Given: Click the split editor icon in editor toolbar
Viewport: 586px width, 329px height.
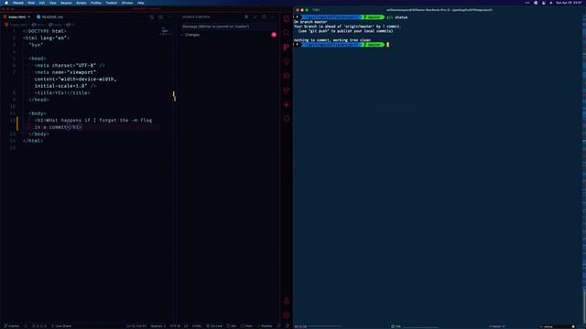Looking at the screenshot, I should [161, 16].
